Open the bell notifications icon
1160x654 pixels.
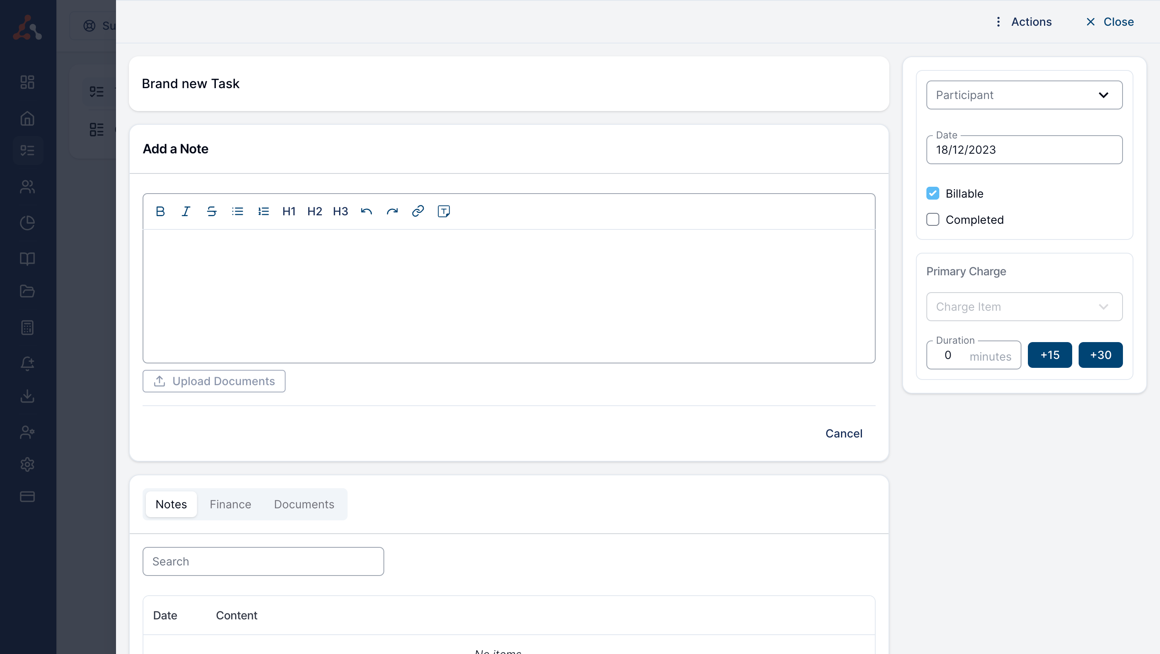click(27, 364)
